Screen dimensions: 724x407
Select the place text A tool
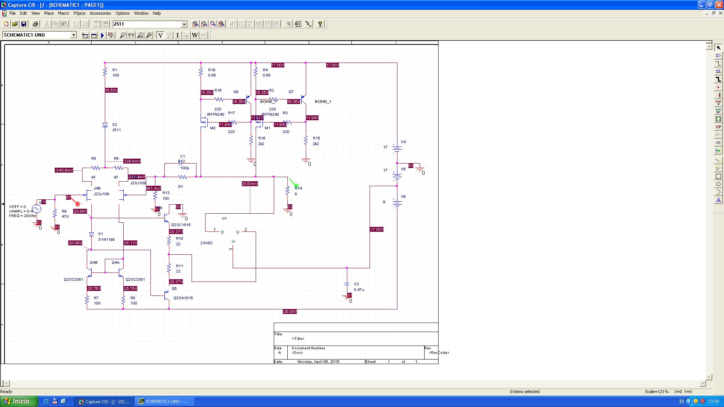pos(718,200)
